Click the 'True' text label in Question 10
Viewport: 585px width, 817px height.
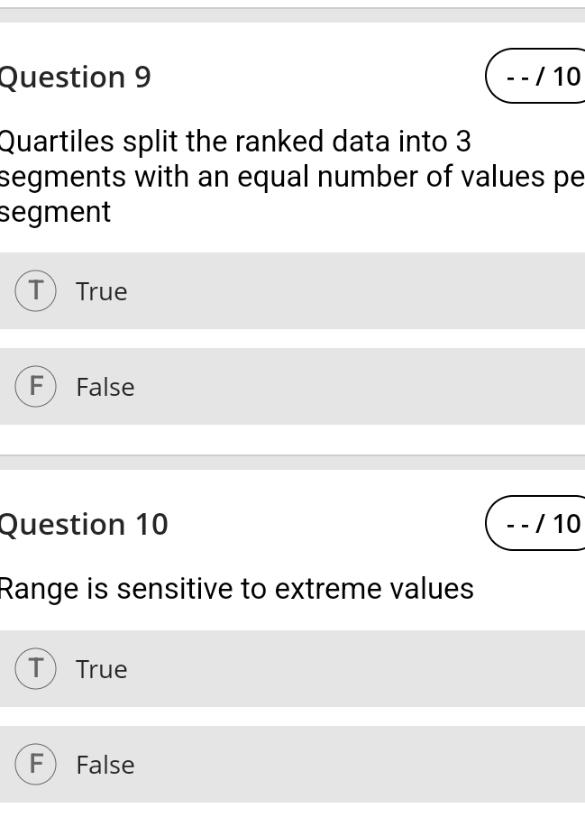click(x=102, y=669)
